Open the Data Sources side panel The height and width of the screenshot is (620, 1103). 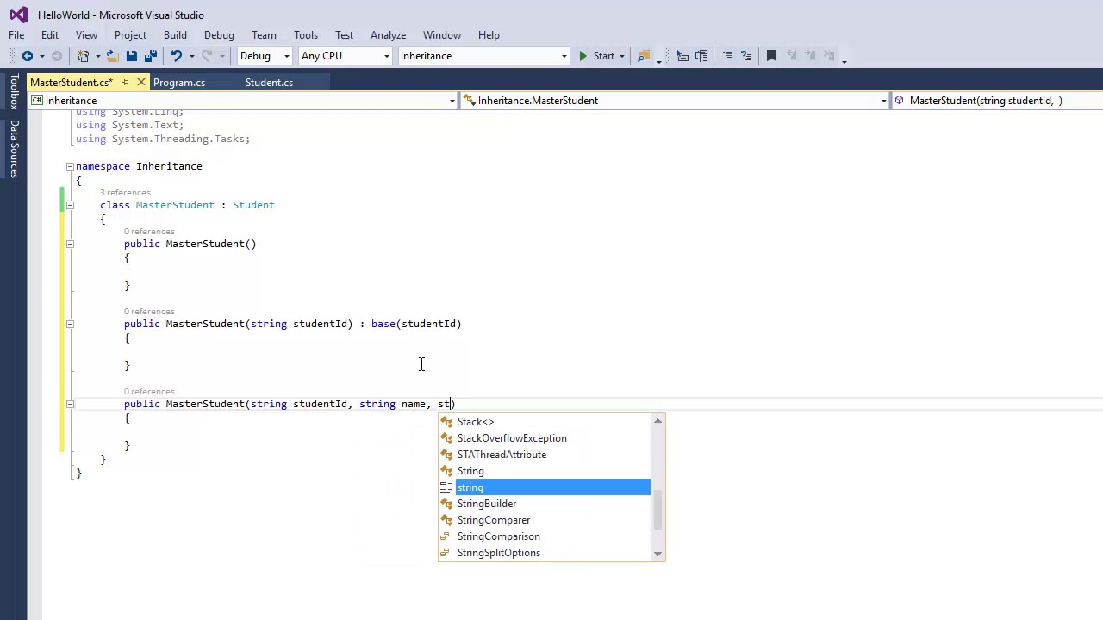(14, 149)
